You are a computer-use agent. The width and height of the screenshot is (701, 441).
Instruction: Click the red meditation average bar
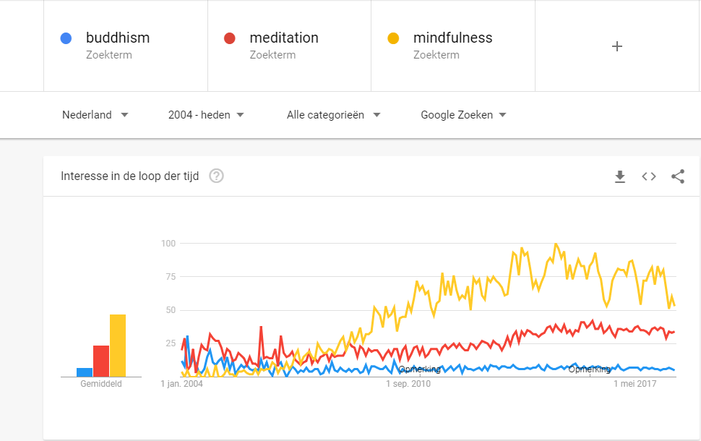[101, 361]
